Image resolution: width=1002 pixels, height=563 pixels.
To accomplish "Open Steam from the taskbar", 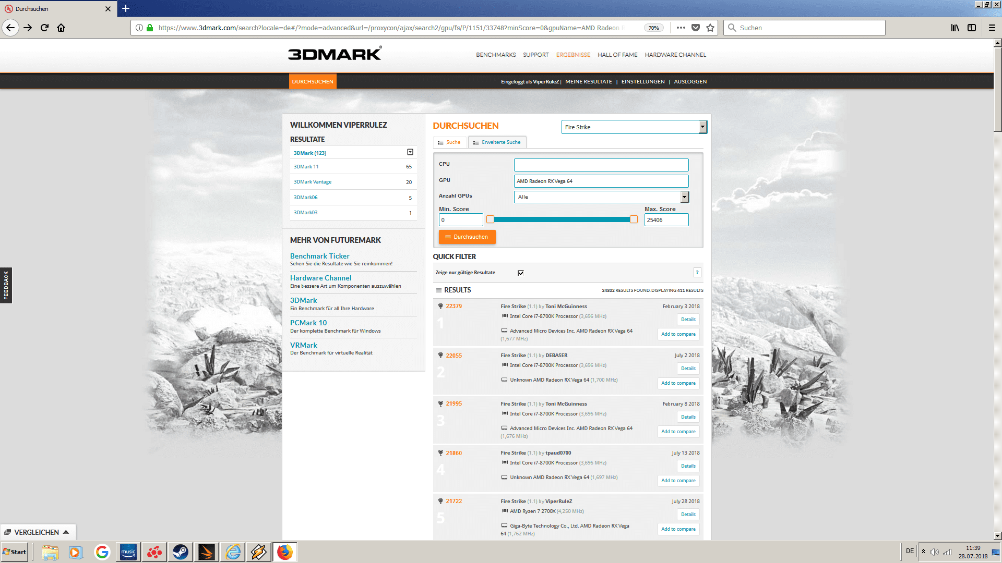I will pos(181,552).
